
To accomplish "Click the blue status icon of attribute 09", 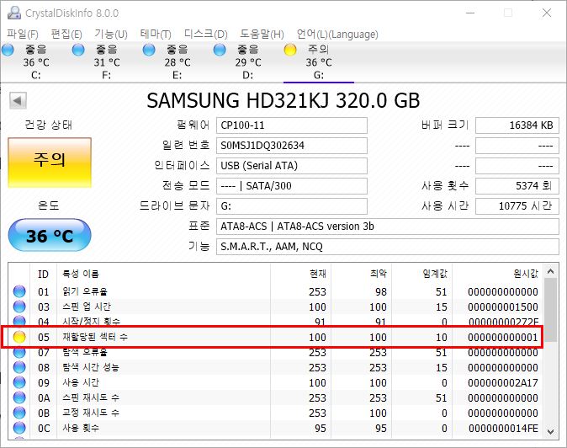I will click(x=19, y=382).
